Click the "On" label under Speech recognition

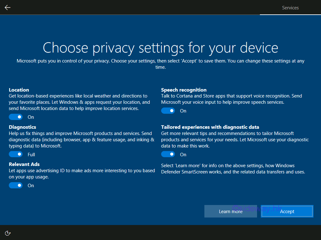pos(183,111)
